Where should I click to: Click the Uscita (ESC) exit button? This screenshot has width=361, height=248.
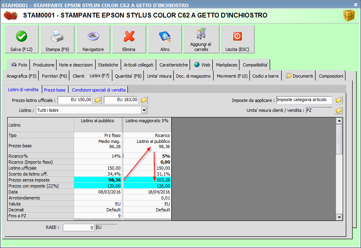[237, 39]
